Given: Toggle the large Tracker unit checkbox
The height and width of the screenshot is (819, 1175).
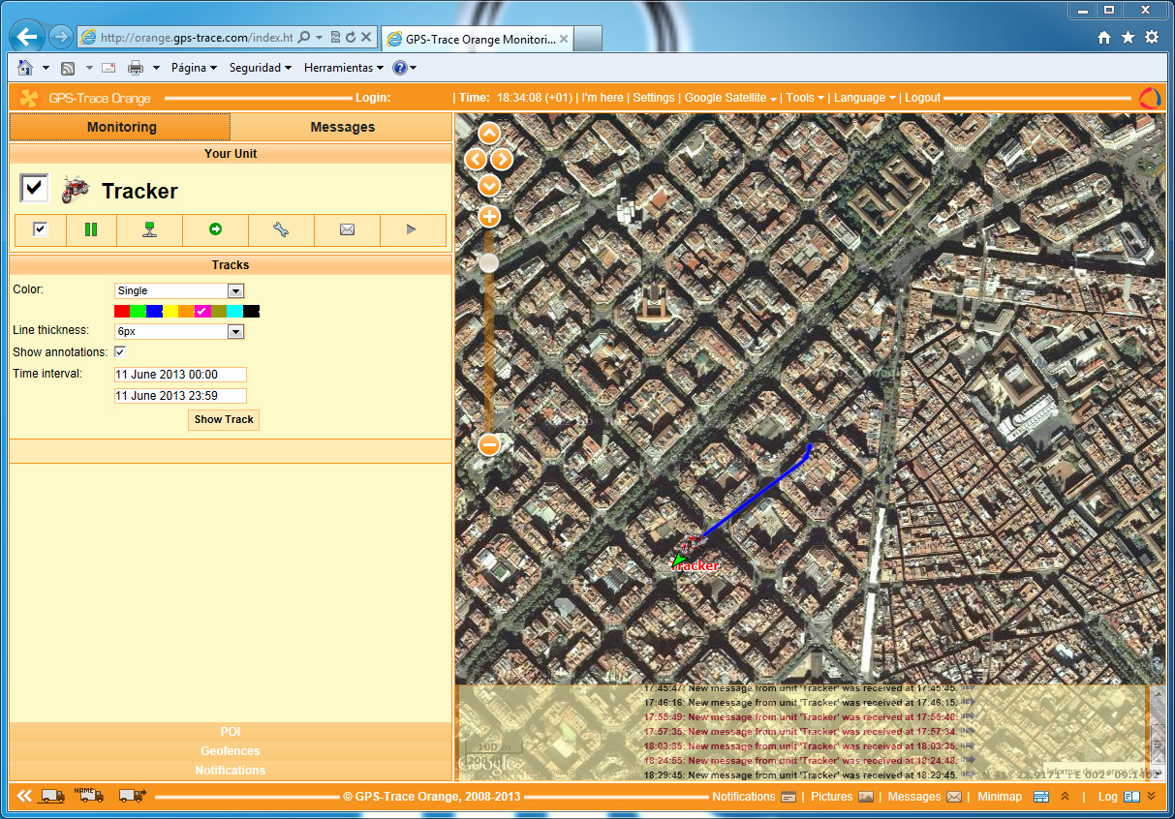Looking at the screenshot, I should 34,188.
